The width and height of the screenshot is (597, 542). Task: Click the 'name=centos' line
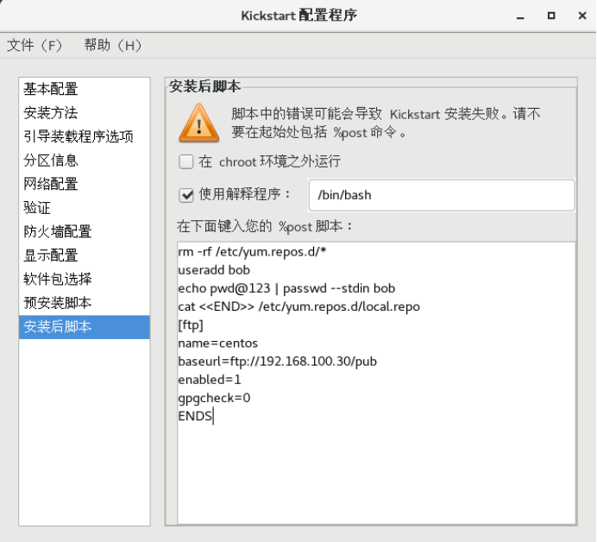[x=217, y=343]
